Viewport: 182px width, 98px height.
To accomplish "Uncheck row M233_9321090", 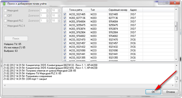I will pyautogui.click(x=65, y=50).
